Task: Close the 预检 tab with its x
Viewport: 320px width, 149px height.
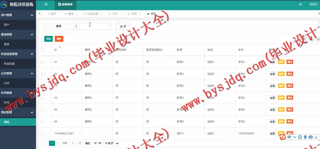Action: (159, 14)
